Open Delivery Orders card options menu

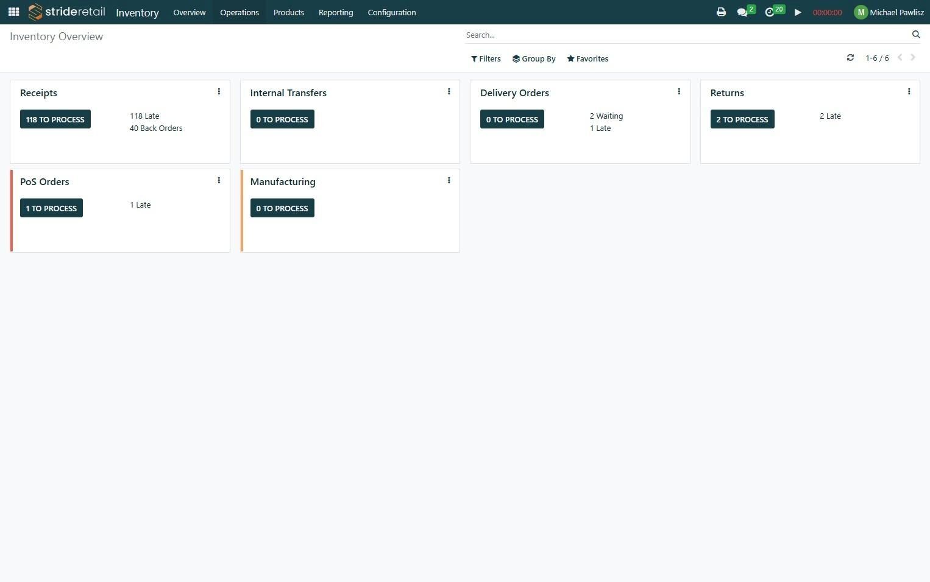pos(679,92)
